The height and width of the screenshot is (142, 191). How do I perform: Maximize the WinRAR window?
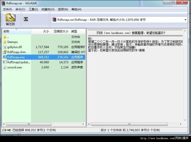pos(173,2)
